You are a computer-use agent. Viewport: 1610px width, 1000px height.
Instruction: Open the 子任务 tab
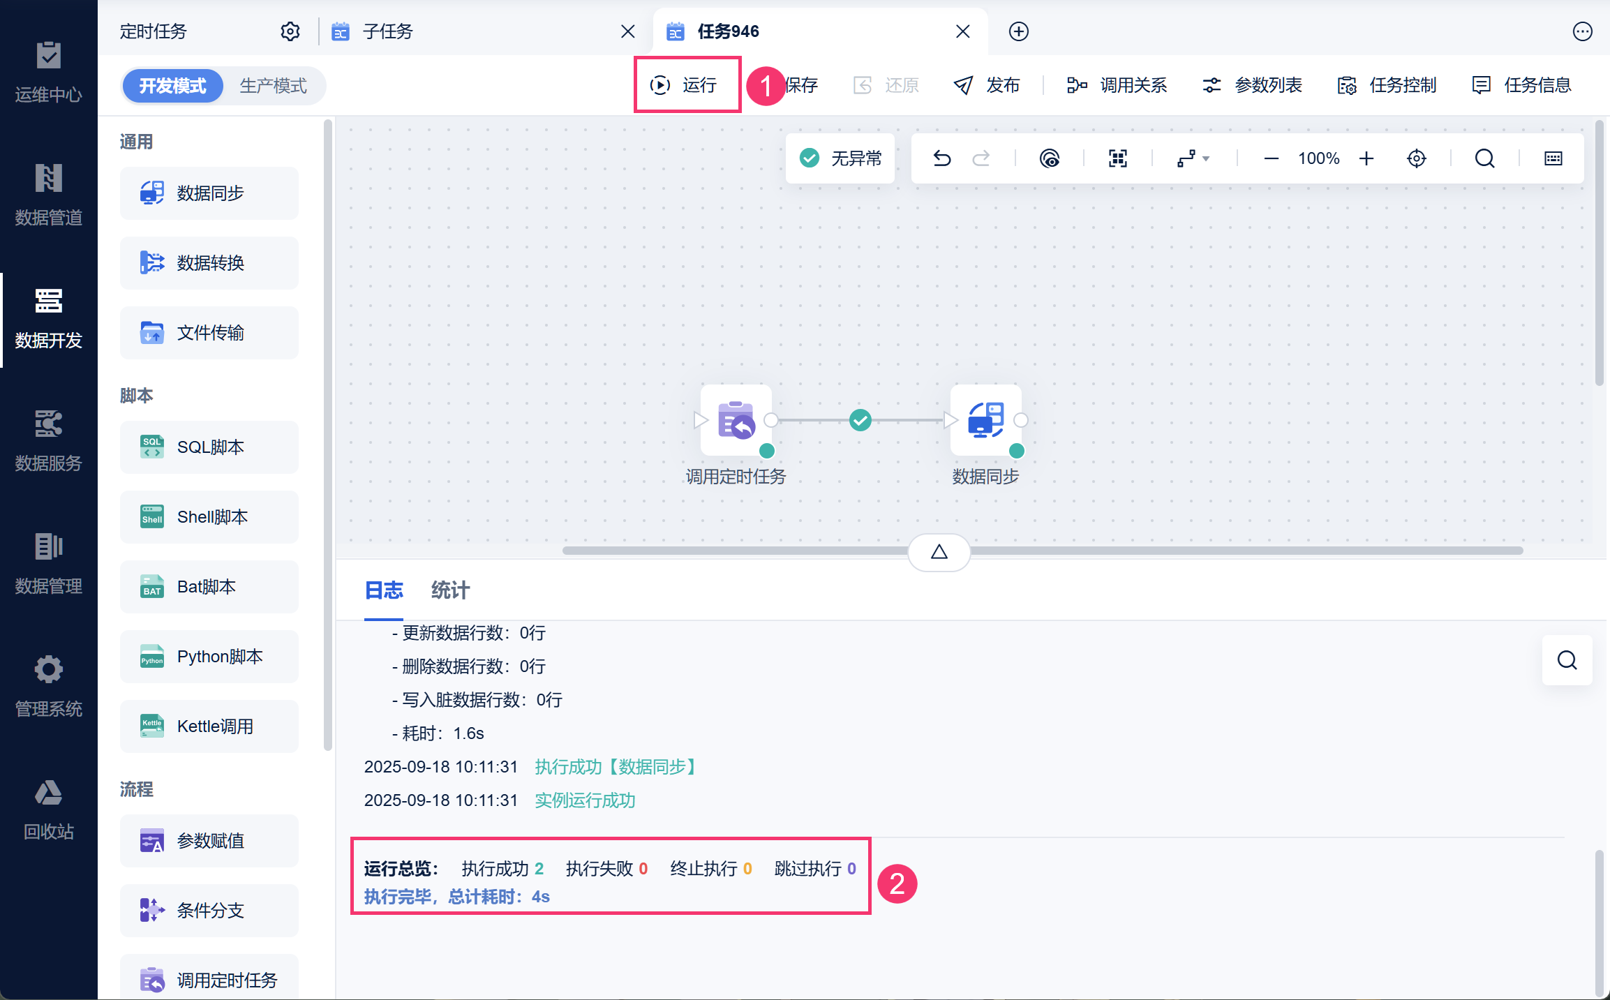point(388,31)
